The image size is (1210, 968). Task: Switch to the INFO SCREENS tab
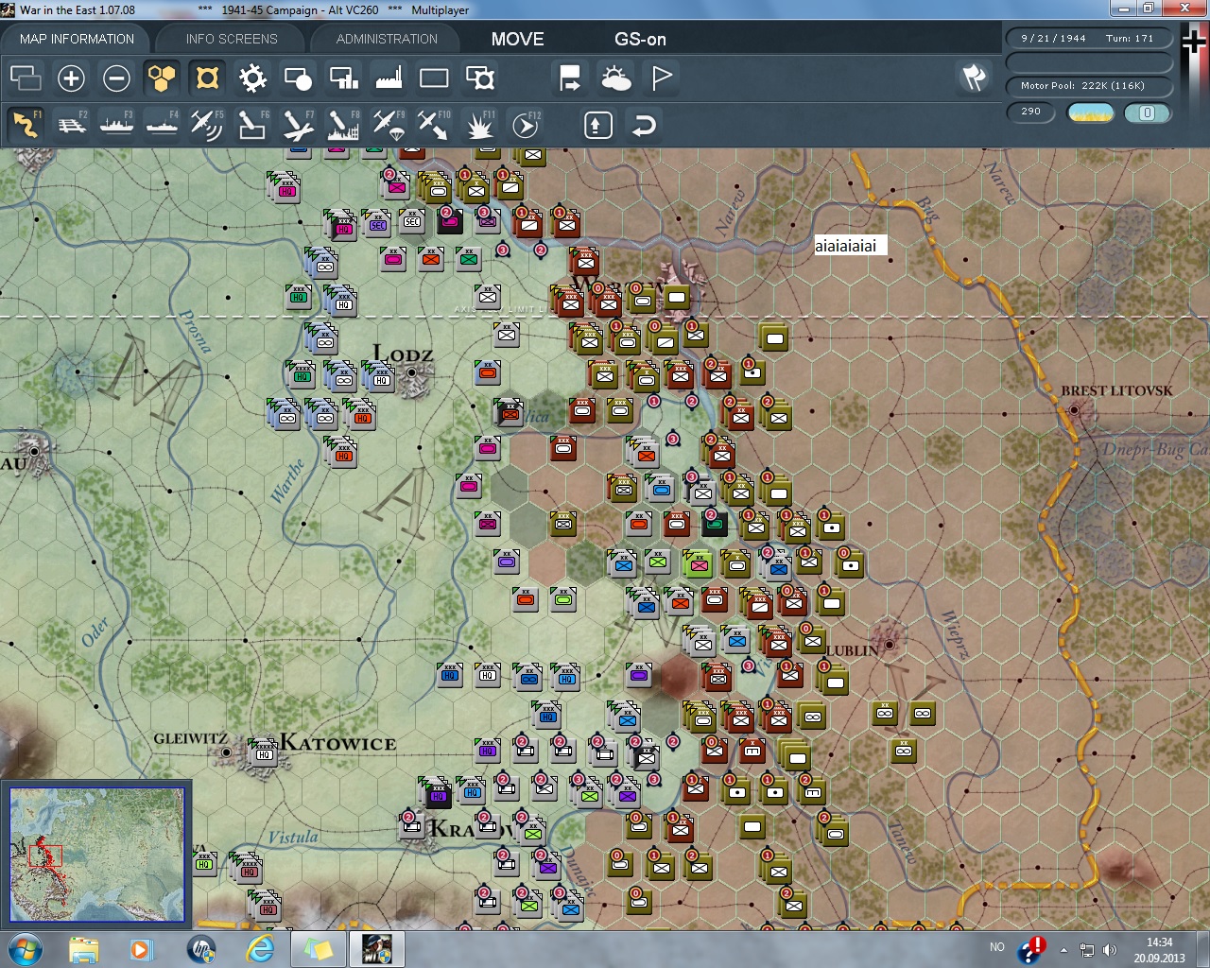tap(232, 39)
